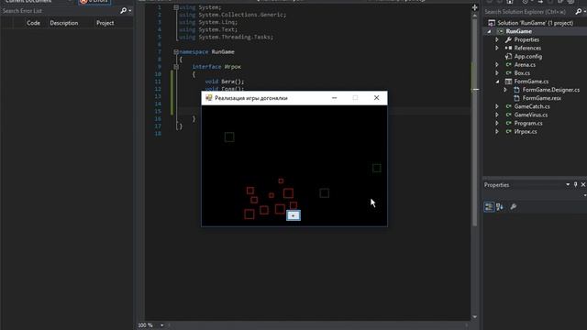Click the Search Error List field

[x=60, y=11]
